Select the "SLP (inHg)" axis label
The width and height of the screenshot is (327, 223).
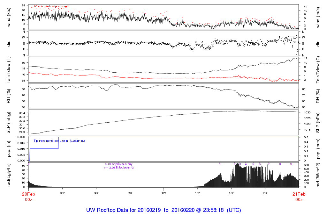(9, 122)
